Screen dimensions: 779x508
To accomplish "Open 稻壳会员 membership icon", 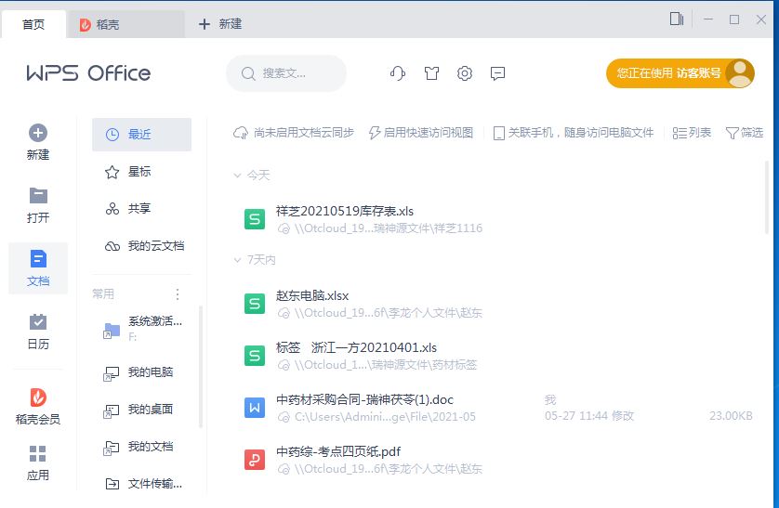I will [x=38, y=397].
